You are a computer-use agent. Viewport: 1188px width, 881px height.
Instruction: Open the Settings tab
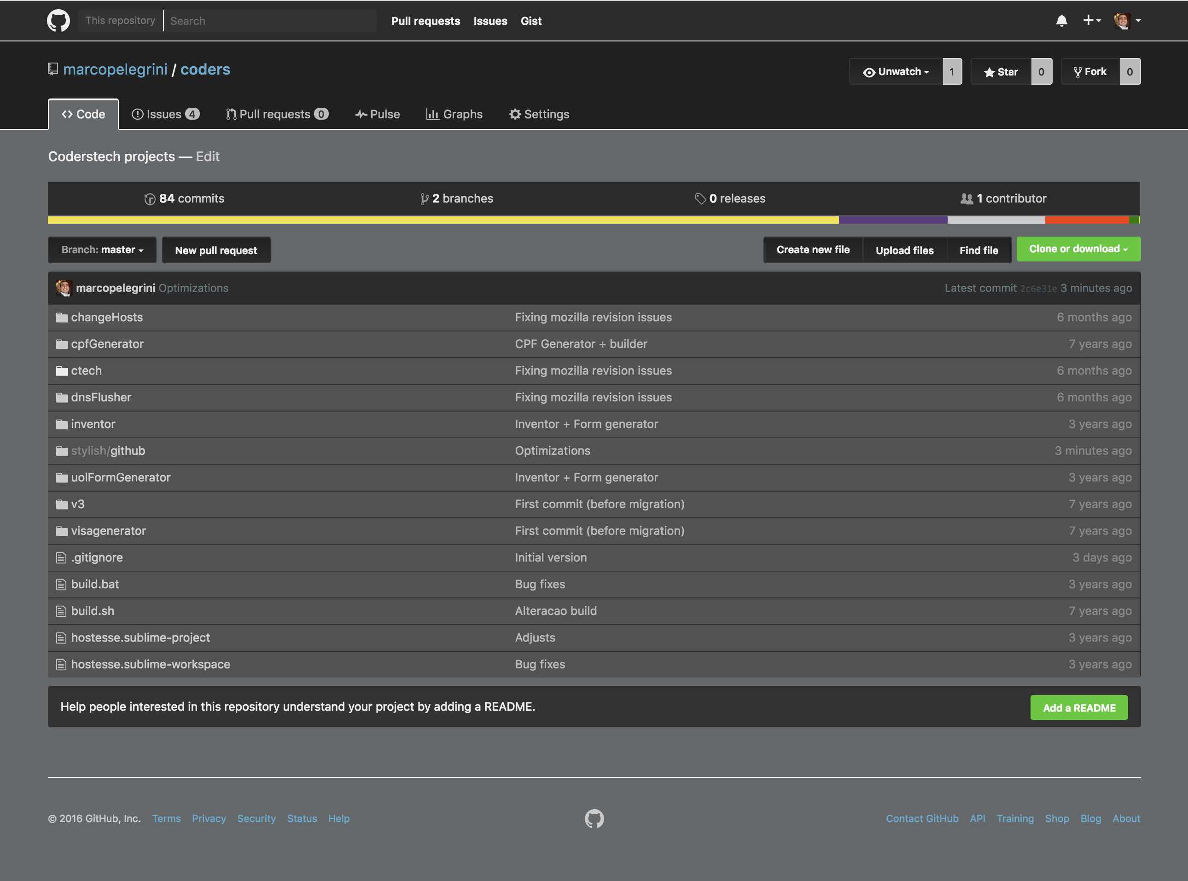[539, 114]
